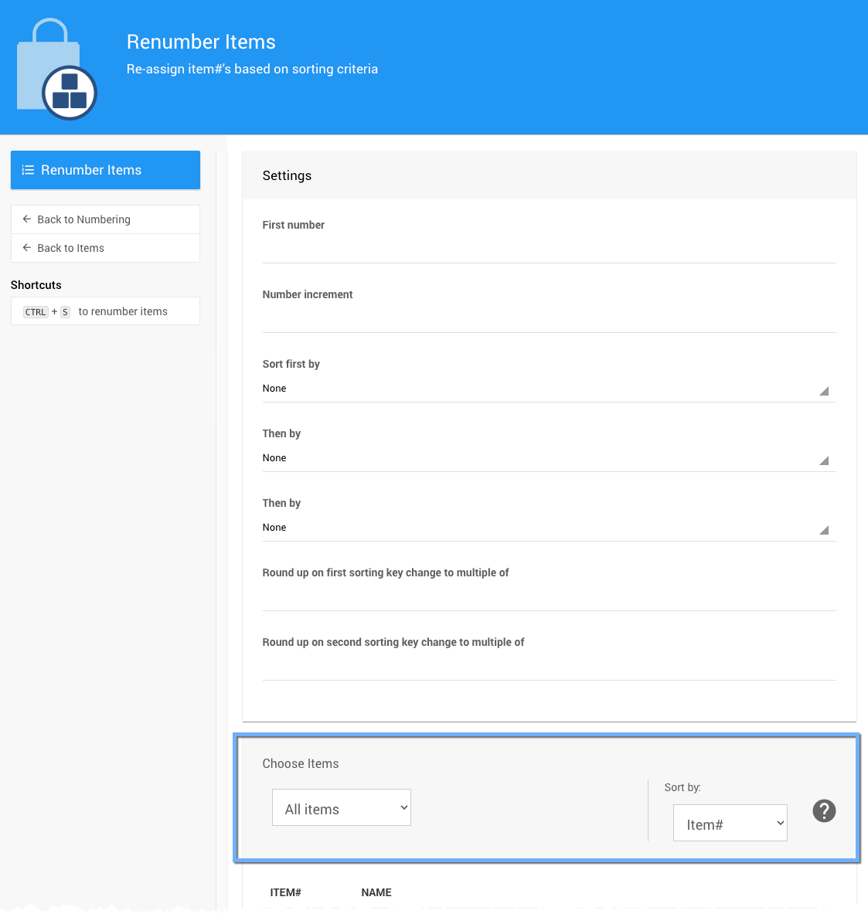Click the CTRL + S renumber shortcut entry
Screen dimensions: 868x924
click(x=105, y=311)
